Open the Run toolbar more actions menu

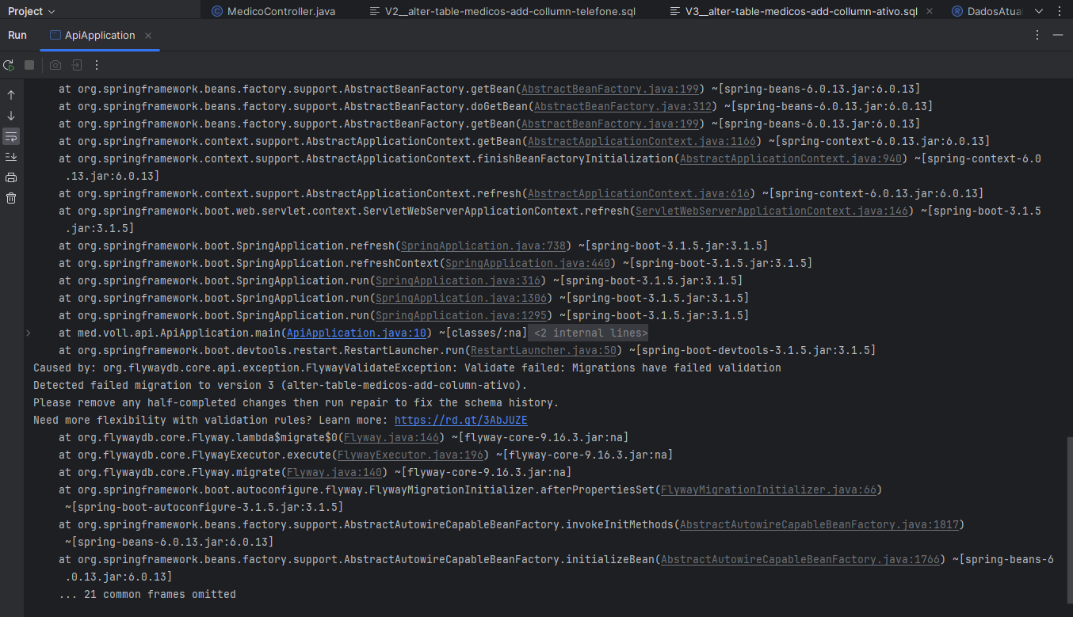coord(97,65)
